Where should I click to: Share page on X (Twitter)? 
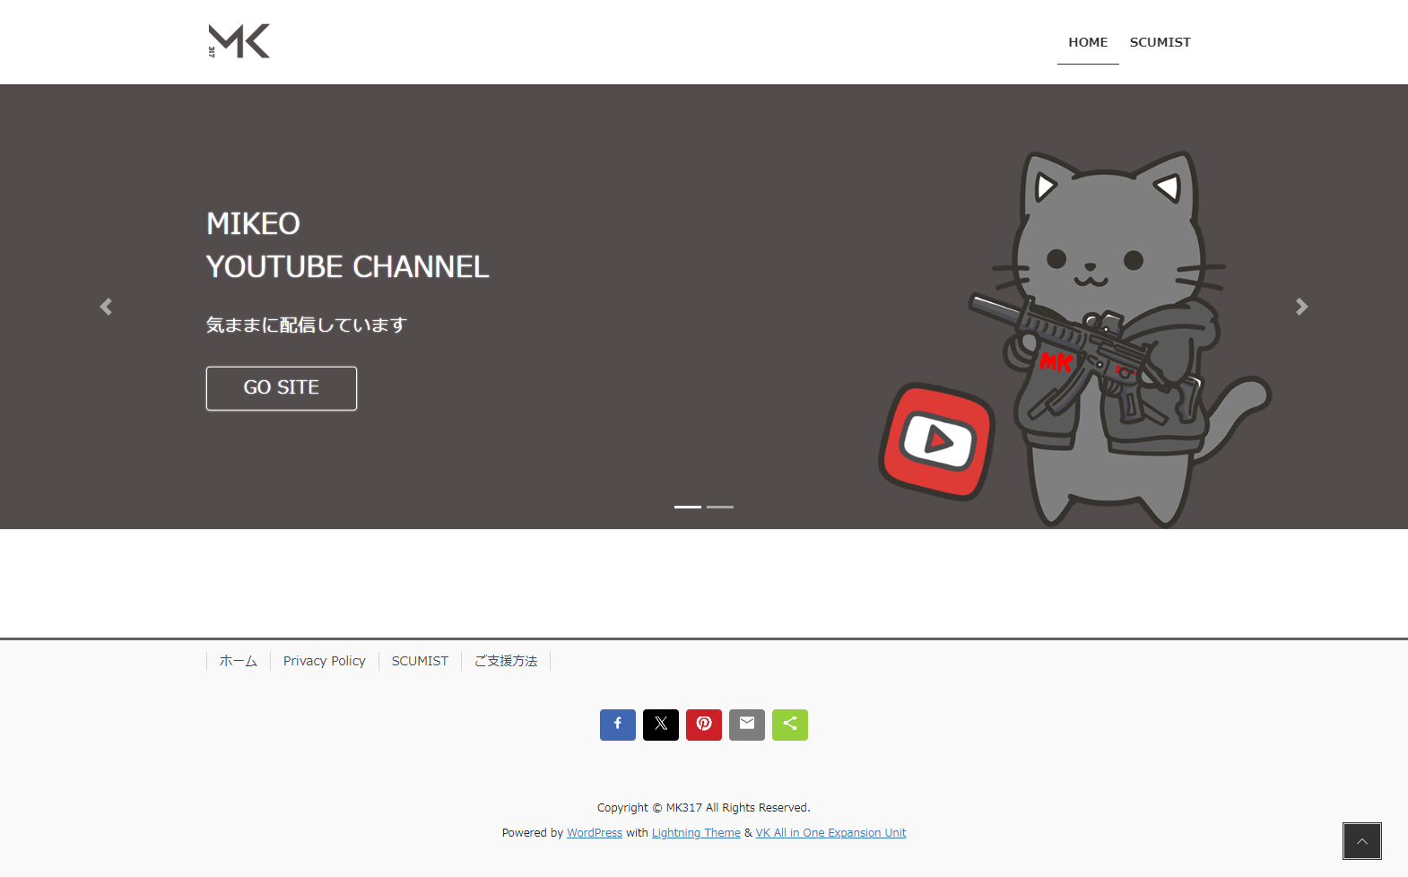click(x=660, y=725)
